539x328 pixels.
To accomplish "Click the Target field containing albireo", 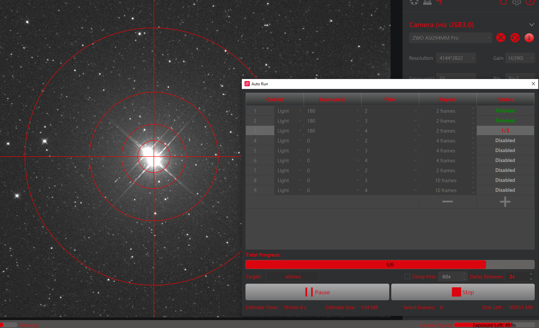I will pos(293,277).
